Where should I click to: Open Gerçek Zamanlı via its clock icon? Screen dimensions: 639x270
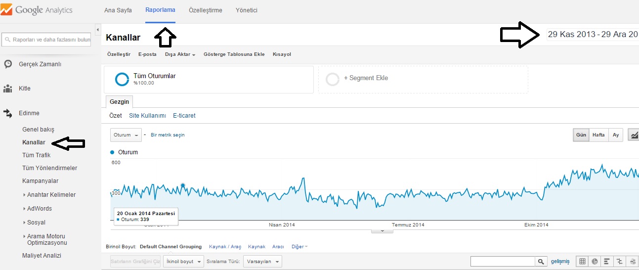click(x=8, y=64)
